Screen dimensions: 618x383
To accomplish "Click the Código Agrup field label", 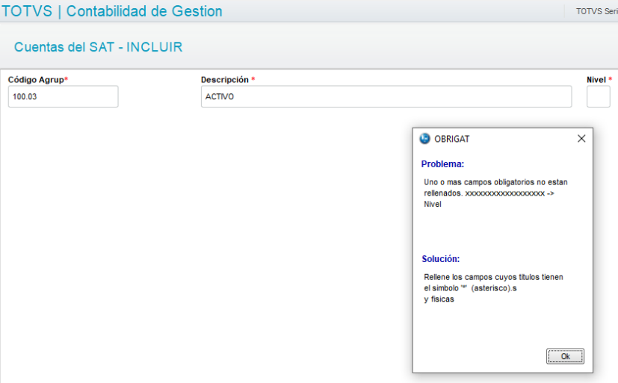I will coord(38,80).
